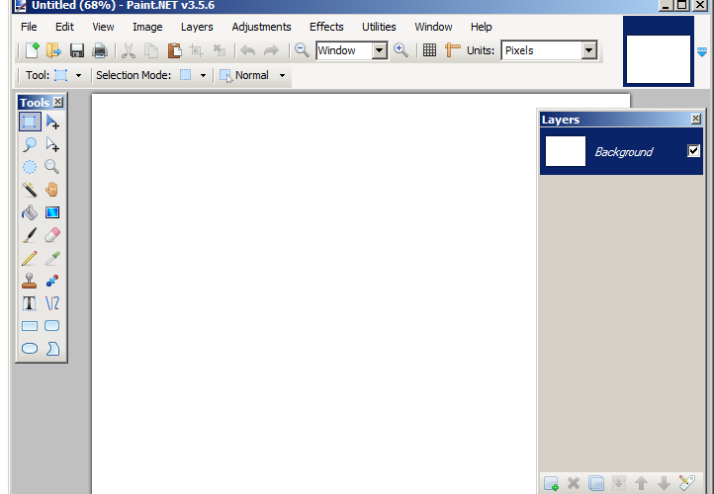The height and width of the screenshot is (494, 714).
Task: Open the View menu
Action: [x=103, y=27]
